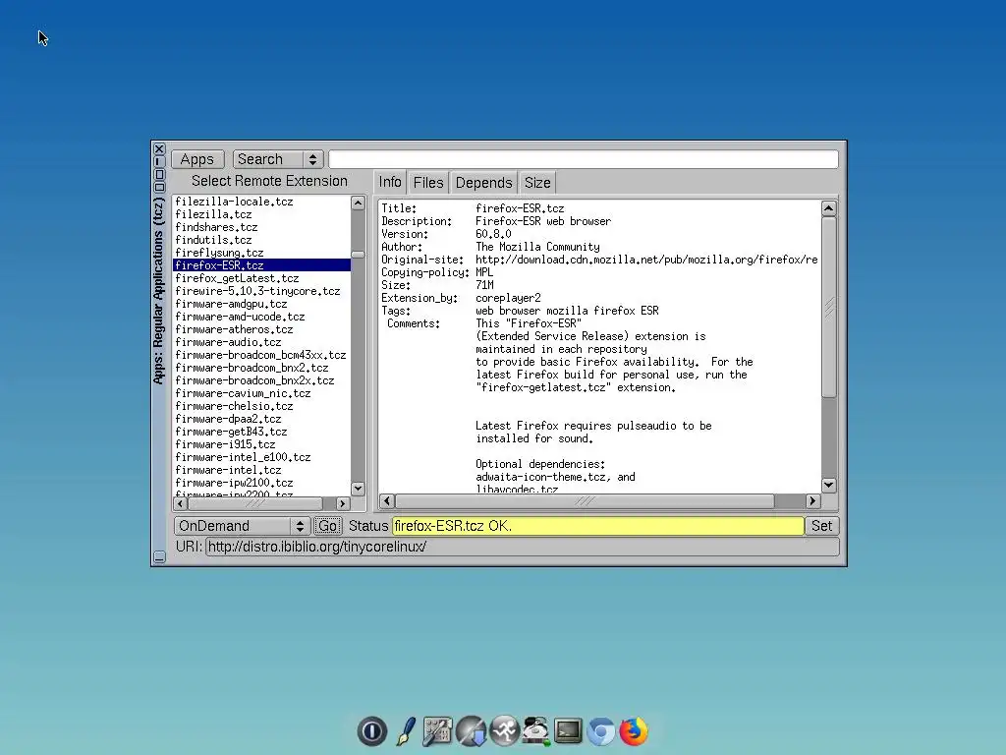Switch to the Info tab
1006x755 pixels.
click(x=389, y=182)
